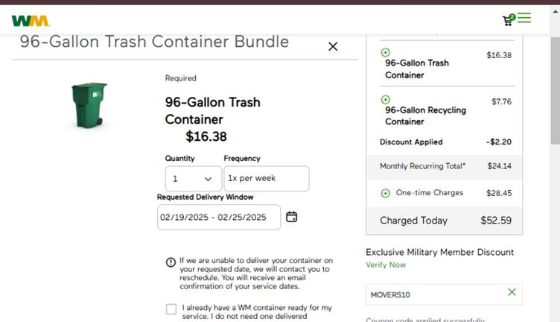Close the 96-Gallon Trash Container Bundle dialog
560x322 pixels.
333,46
